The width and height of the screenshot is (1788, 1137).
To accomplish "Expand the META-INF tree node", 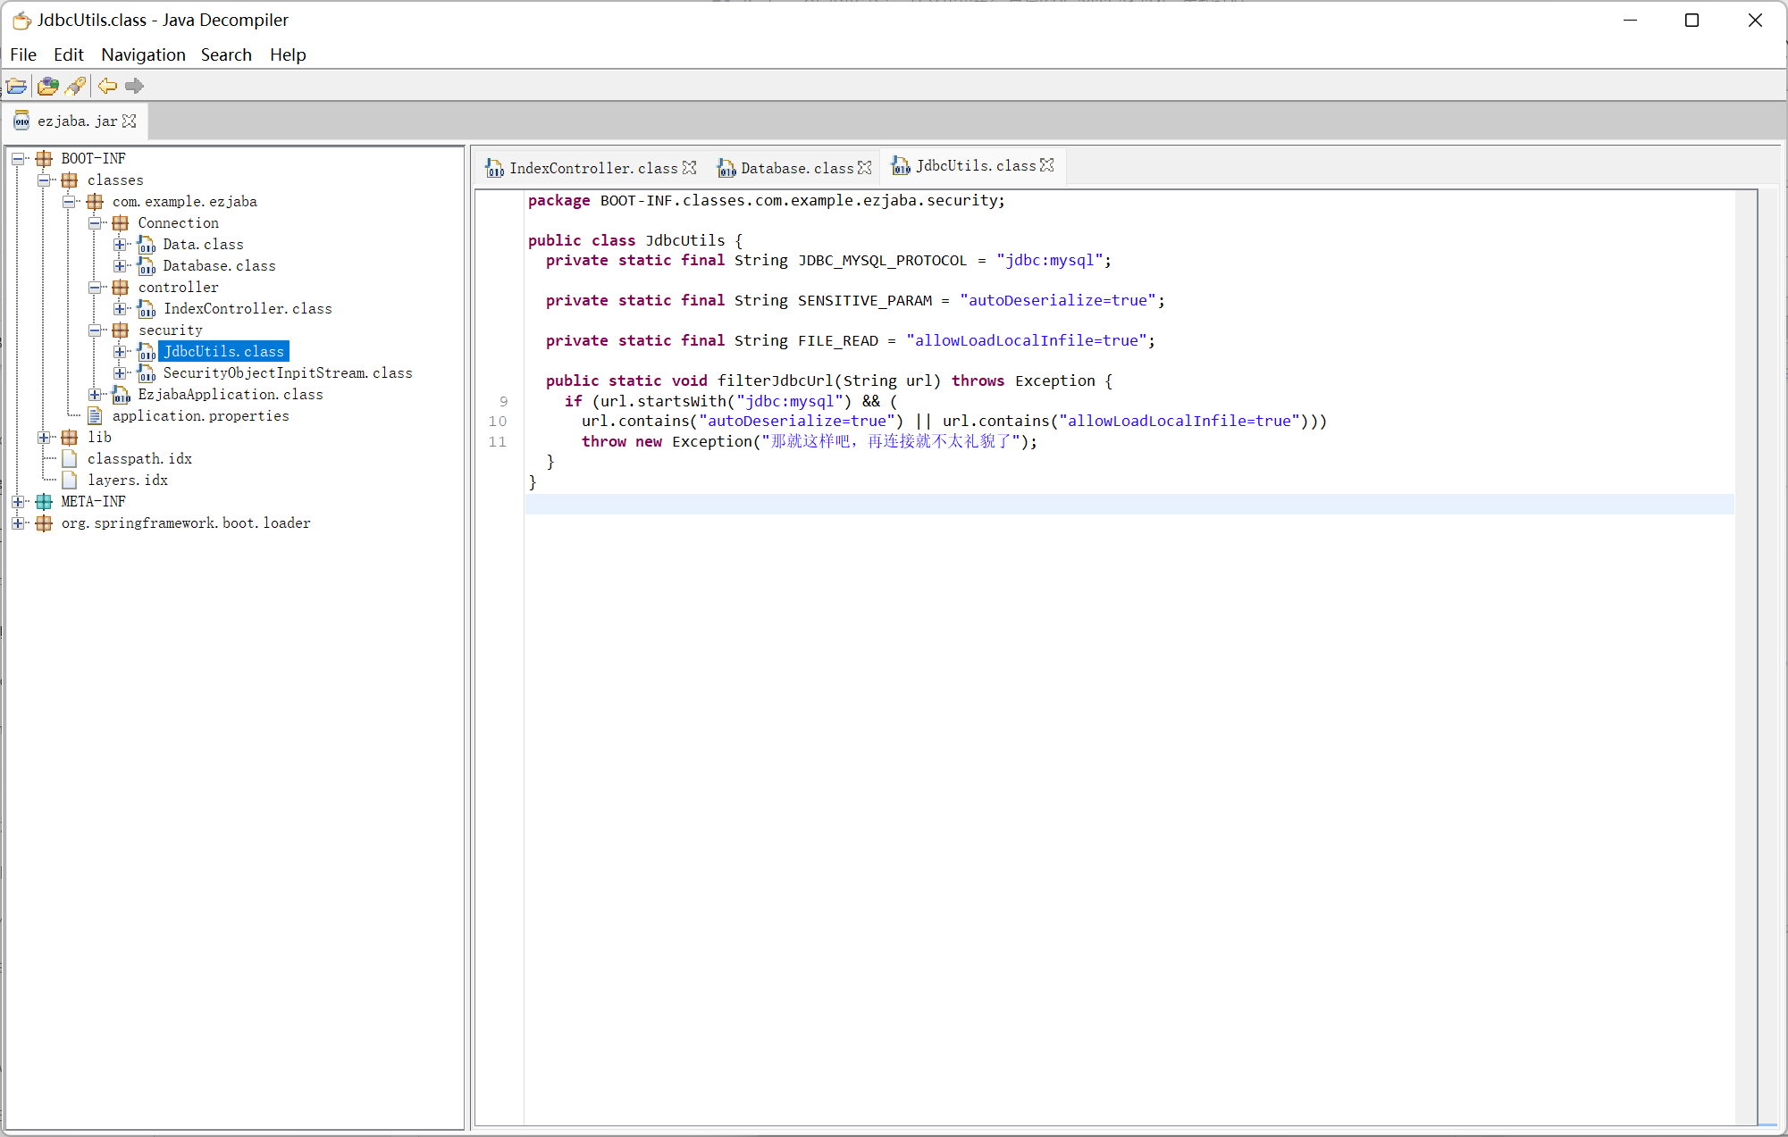I will (x=18, y=502).
